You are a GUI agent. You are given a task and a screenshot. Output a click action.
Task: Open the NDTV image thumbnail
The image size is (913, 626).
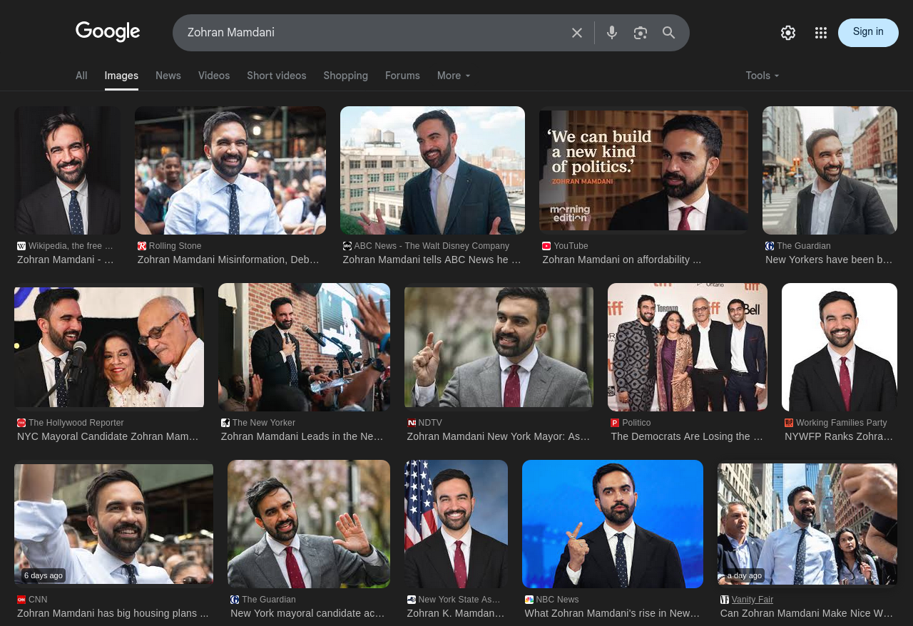[499, 347]
